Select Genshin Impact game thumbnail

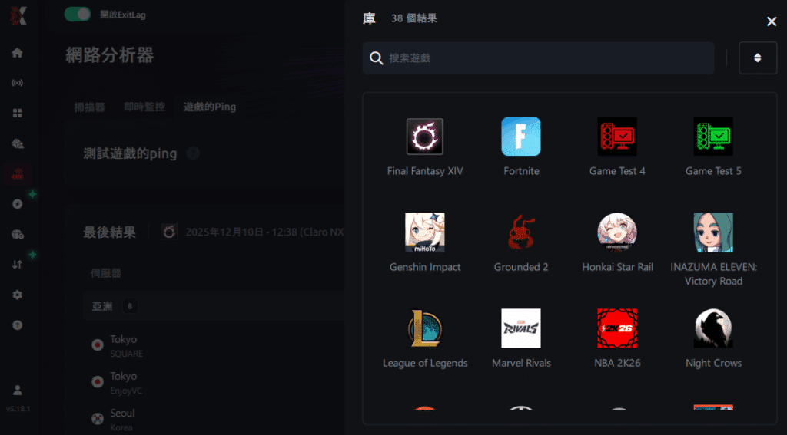[x=424, y=232]
